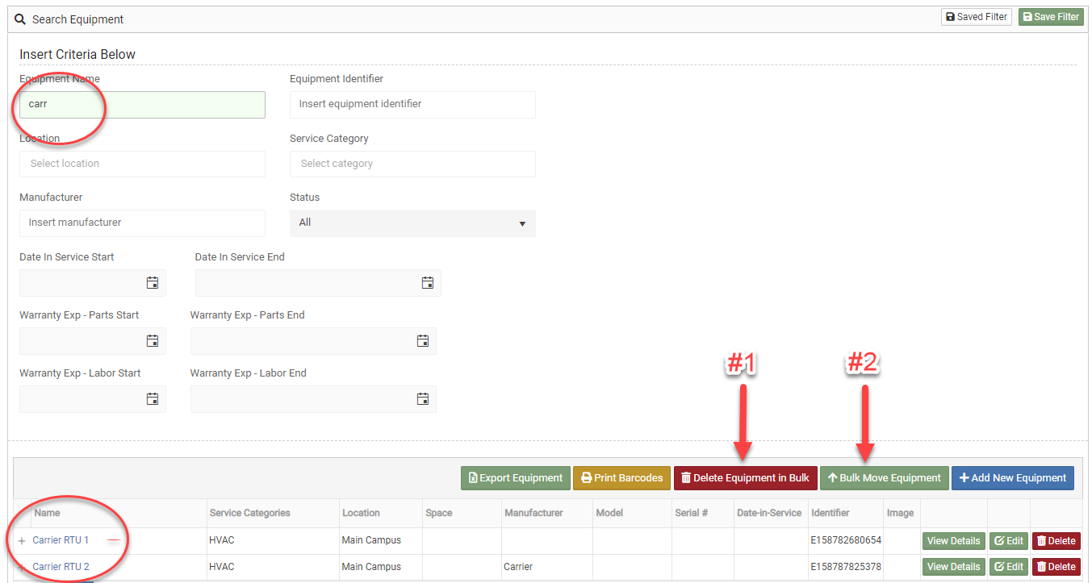Screen dimensions: 1092x583
Task: Click the Save Filter button
Action: (1050, 17)
